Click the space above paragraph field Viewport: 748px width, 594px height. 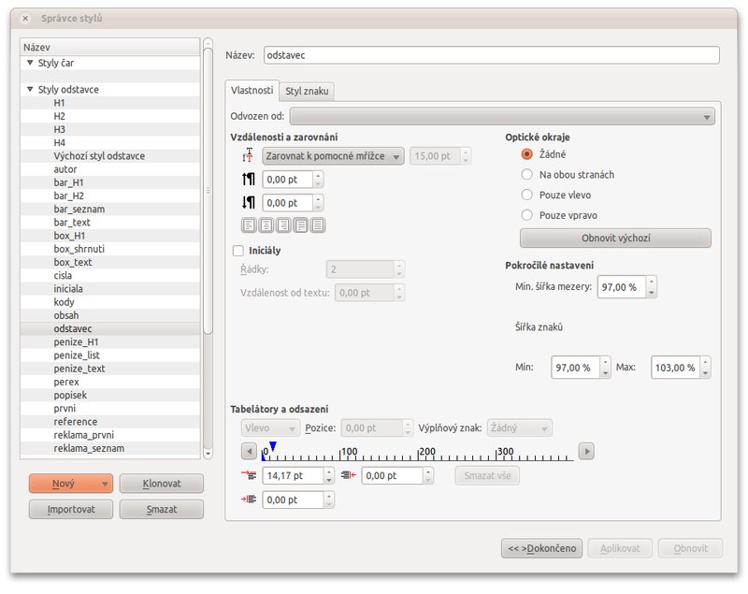coord(288,180)
